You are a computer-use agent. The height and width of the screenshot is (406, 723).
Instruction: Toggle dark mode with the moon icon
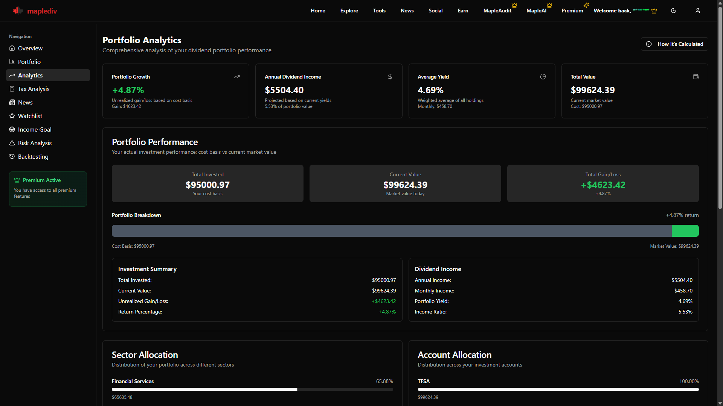click(x=674, y=11)
